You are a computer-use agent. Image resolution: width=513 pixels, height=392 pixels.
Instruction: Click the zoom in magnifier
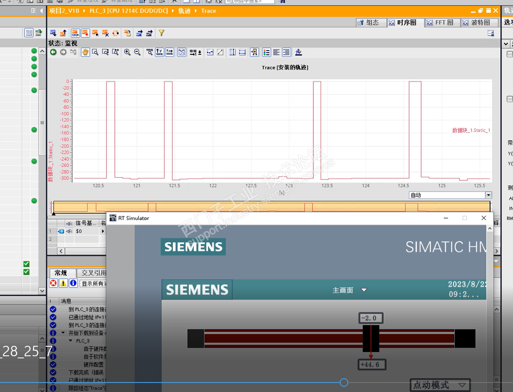127,52
